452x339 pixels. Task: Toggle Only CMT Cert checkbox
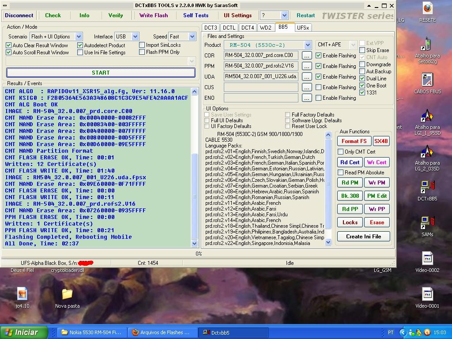(x=340, y=152)
